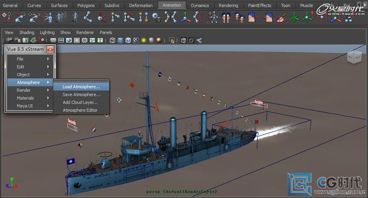Click the two heads blend shape icon
Screen dimensions: 368x198
click(240, 17)
